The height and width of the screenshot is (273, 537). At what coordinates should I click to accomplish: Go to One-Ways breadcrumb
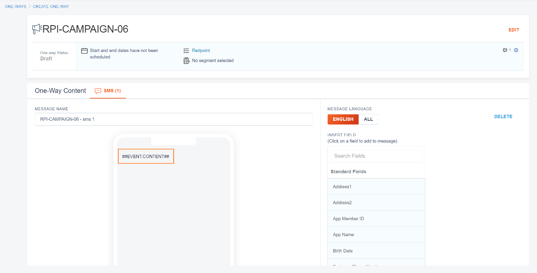click(16, 7)
